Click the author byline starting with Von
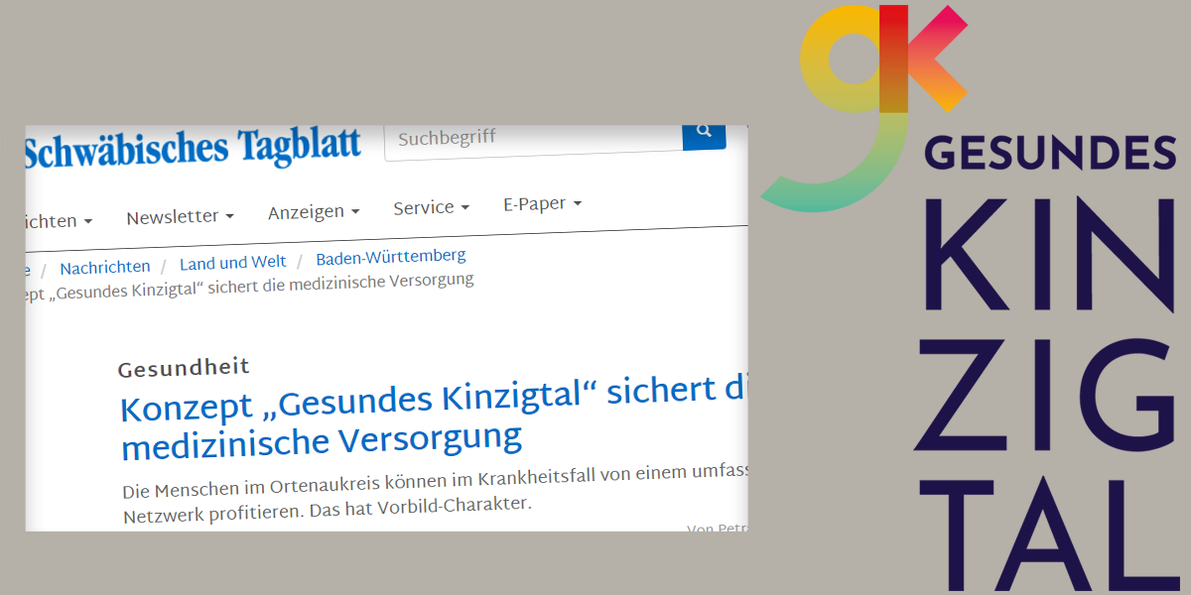 pyautogui.click(x=717, y=530)
